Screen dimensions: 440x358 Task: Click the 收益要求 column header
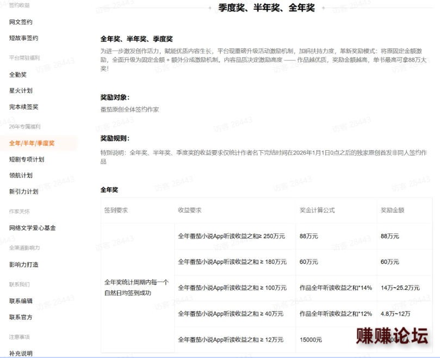(190, 210)
